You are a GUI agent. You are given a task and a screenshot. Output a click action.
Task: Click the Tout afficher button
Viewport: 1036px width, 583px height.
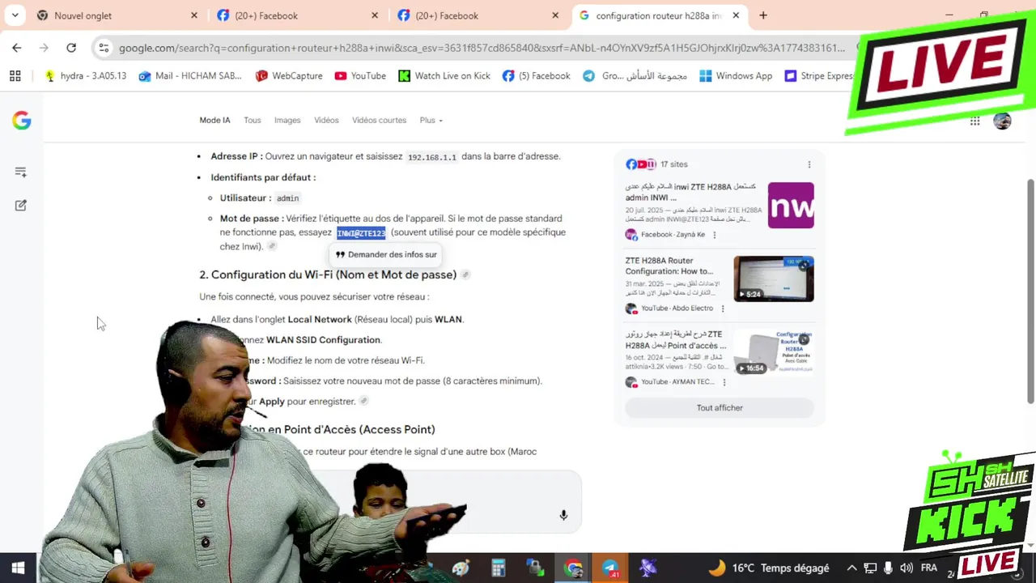coord(720,408)
